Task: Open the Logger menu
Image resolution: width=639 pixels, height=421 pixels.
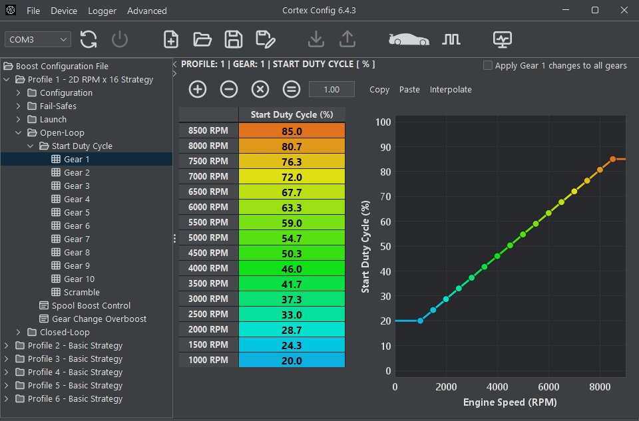Action: coord(103,11)
